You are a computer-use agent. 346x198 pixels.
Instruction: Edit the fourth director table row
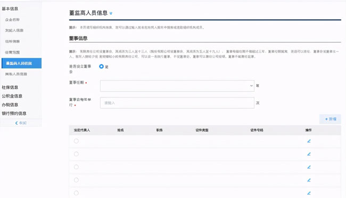click(309, 180)
